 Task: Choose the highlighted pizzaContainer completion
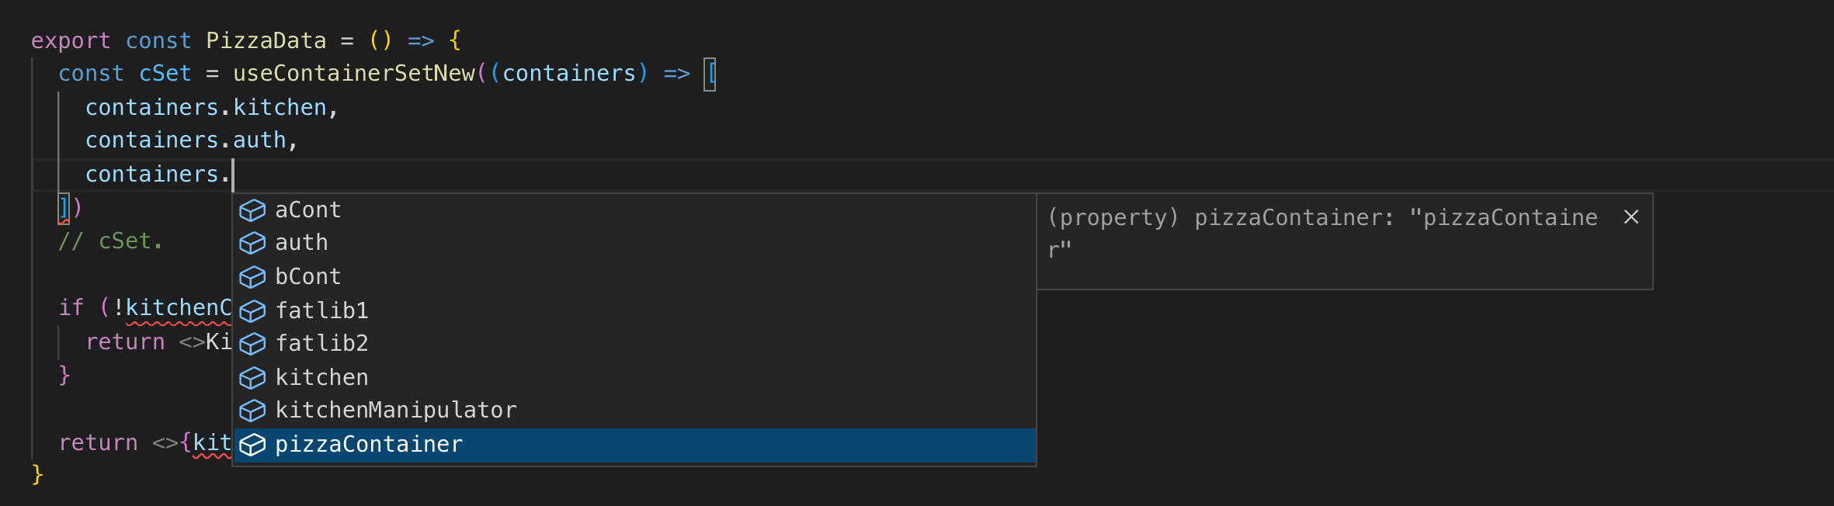coord(368,444)
